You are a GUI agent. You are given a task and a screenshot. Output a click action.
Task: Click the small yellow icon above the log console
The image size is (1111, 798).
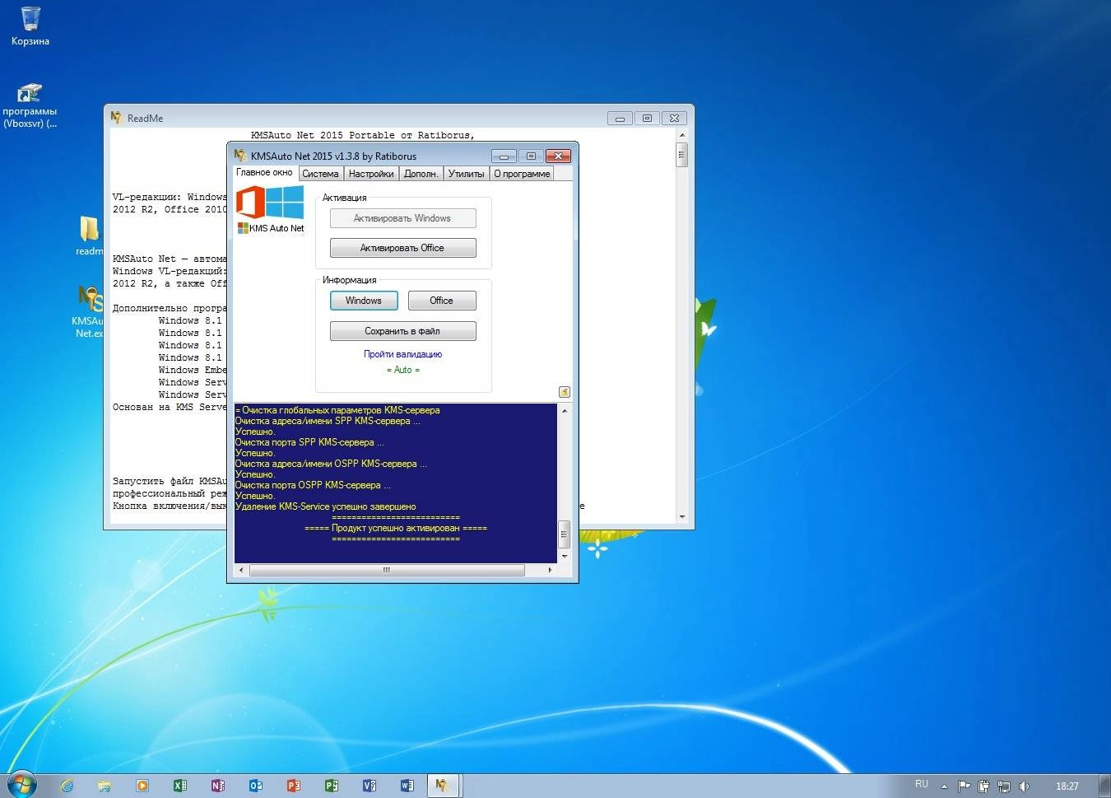point(564,392)
